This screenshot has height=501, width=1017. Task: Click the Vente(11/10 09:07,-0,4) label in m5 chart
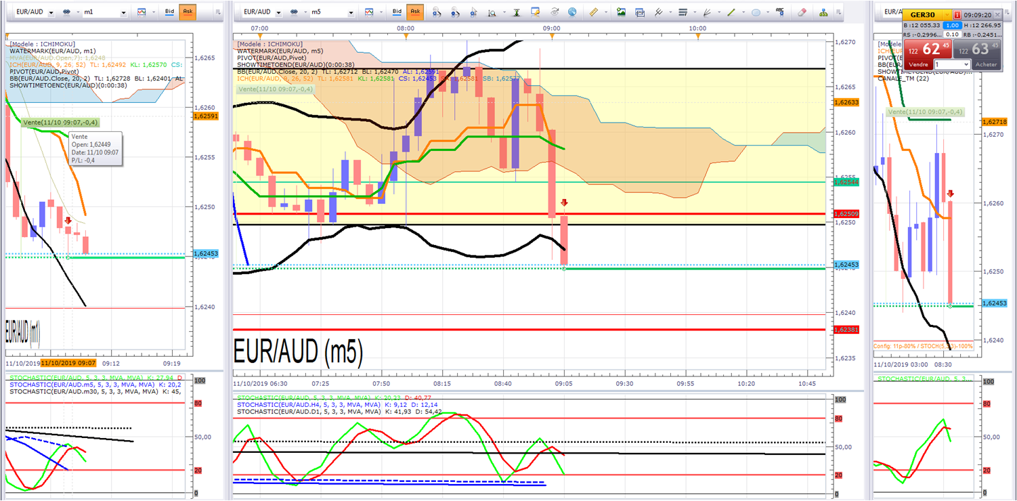[275, 89]
